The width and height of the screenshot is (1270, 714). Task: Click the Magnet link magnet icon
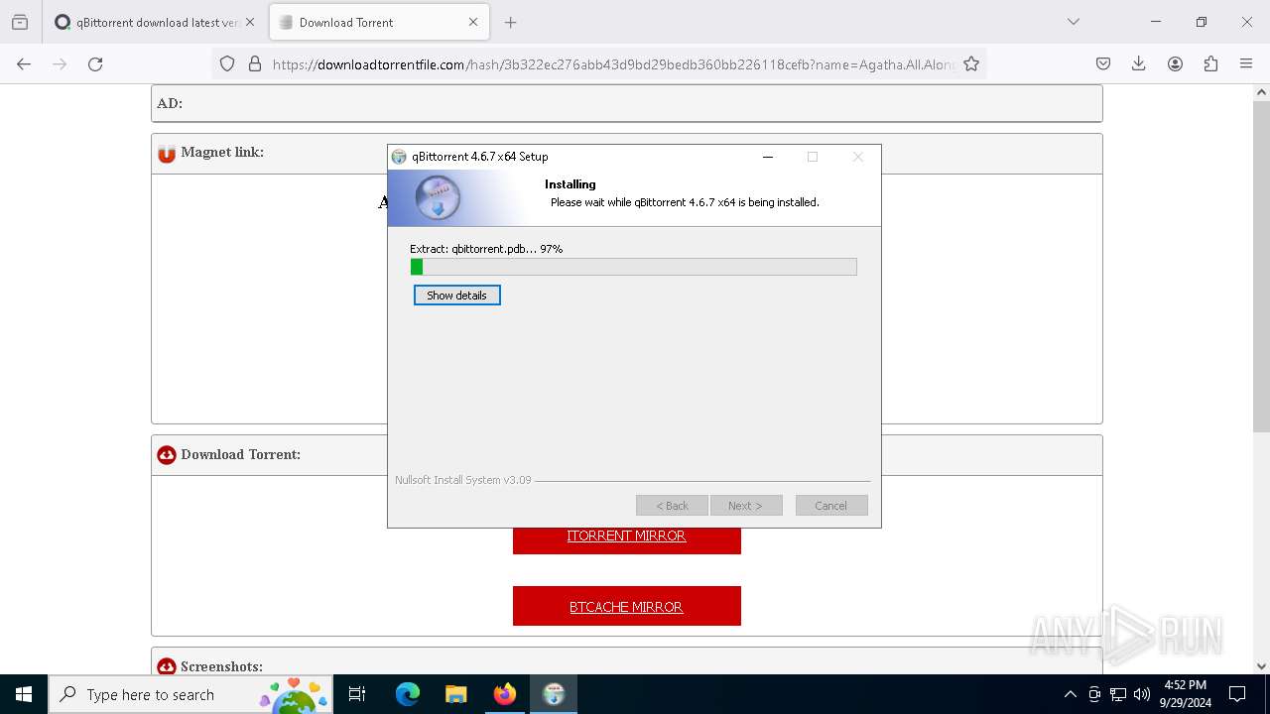tap(167, 154)
